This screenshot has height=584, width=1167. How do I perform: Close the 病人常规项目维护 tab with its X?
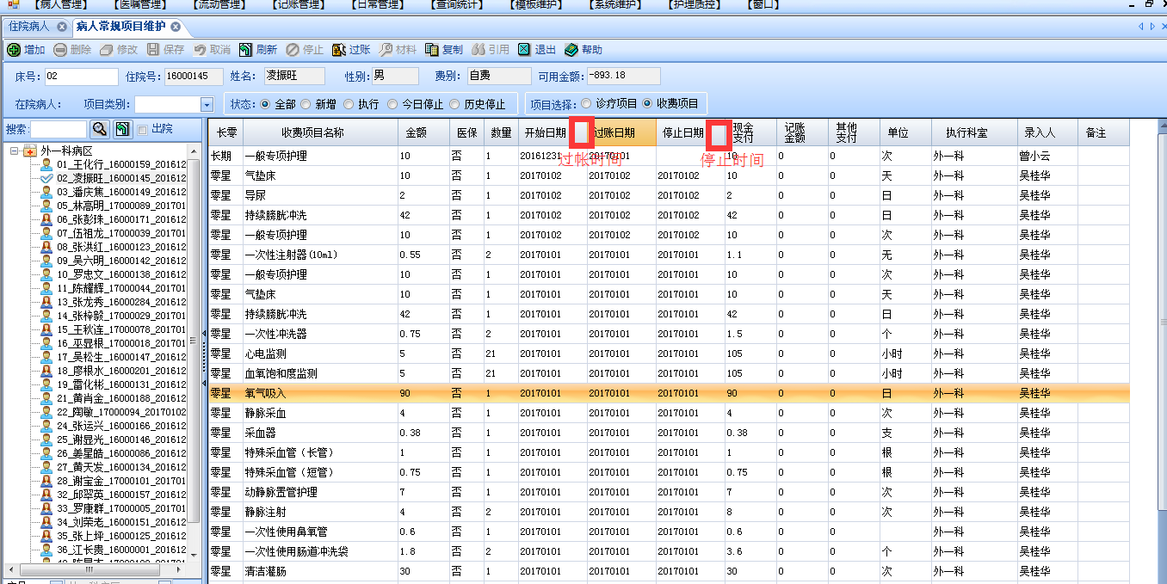pos(176,27)
